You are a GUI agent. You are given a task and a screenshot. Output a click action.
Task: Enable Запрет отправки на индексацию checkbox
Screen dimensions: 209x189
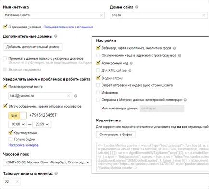pos(98,85)
